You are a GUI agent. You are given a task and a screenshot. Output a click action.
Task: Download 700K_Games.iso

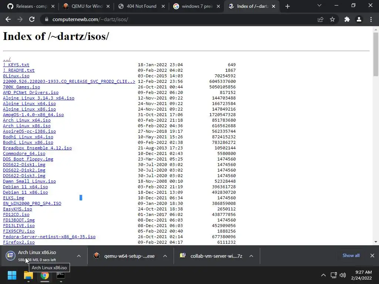click(21, 87)
